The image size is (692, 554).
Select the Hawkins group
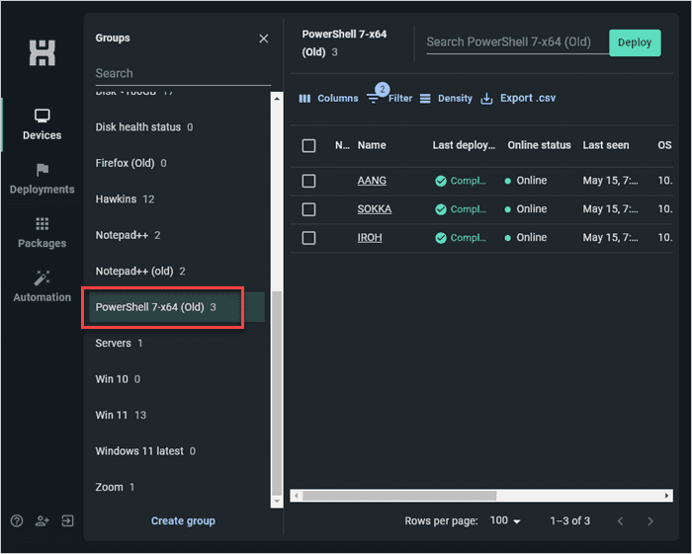coord(177,199)
